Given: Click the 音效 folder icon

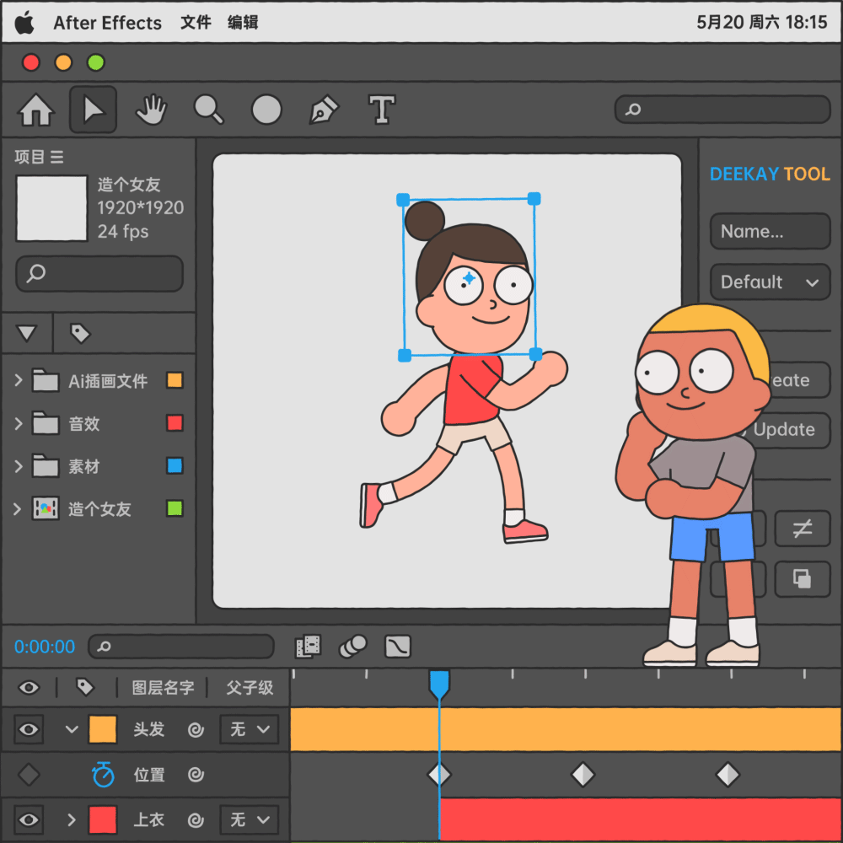Looking at the screenshot, I should click(x=46, y=423).
